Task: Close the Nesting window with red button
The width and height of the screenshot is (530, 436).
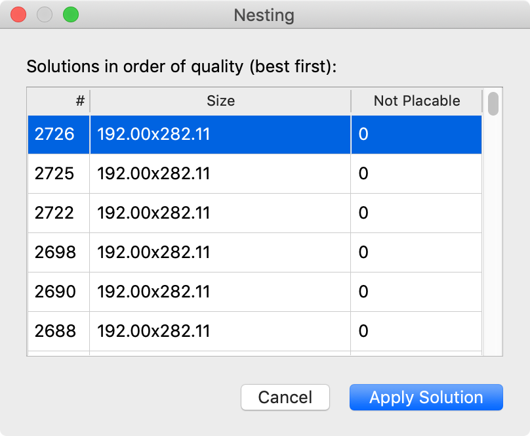Action: (18, 14)
